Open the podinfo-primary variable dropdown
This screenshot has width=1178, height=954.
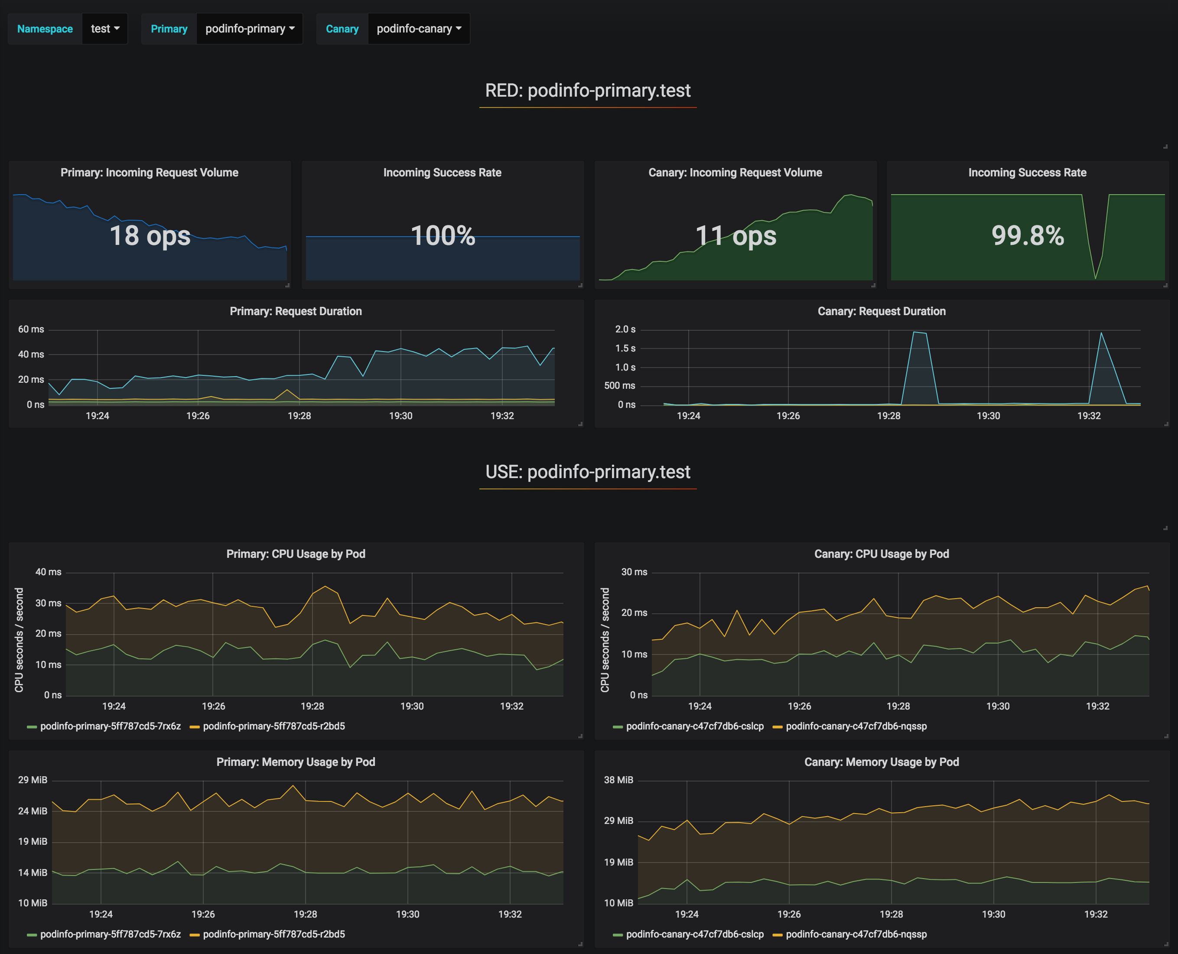click(x=250, y=29)
